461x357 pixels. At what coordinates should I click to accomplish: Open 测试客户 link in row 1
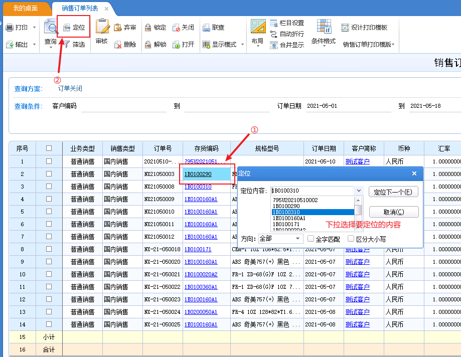click(x=357, y=161)
